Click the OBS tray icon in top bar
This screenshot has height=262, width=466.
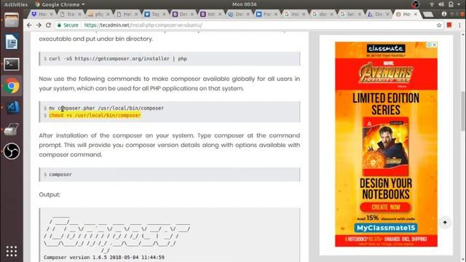(x=416, y=4)
